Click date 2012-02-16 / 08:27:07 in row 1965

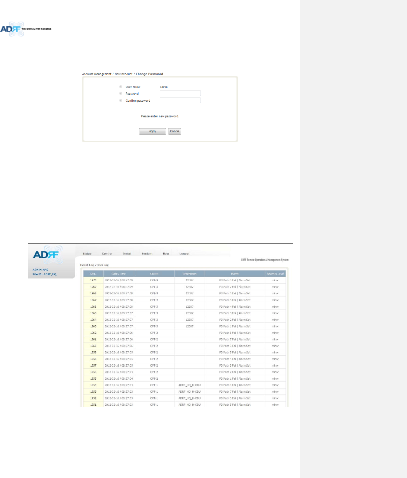119,313
